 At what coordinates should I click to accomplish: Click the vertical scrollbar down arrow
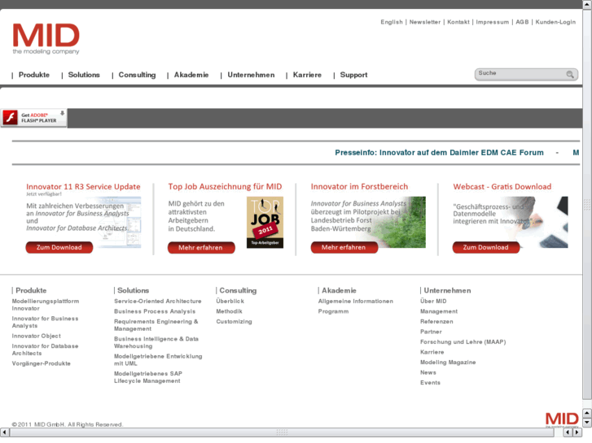pos(587,423)
